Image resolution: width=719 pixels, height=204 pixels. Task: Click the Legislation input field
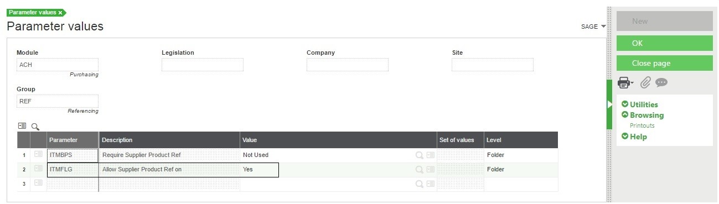(x=203, y=65)
